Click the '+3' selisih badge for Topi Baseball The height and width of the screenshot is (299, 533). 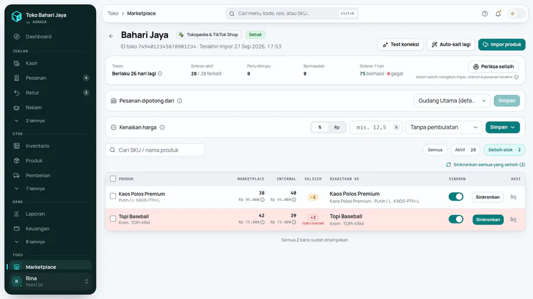click(x=313, y=217)
